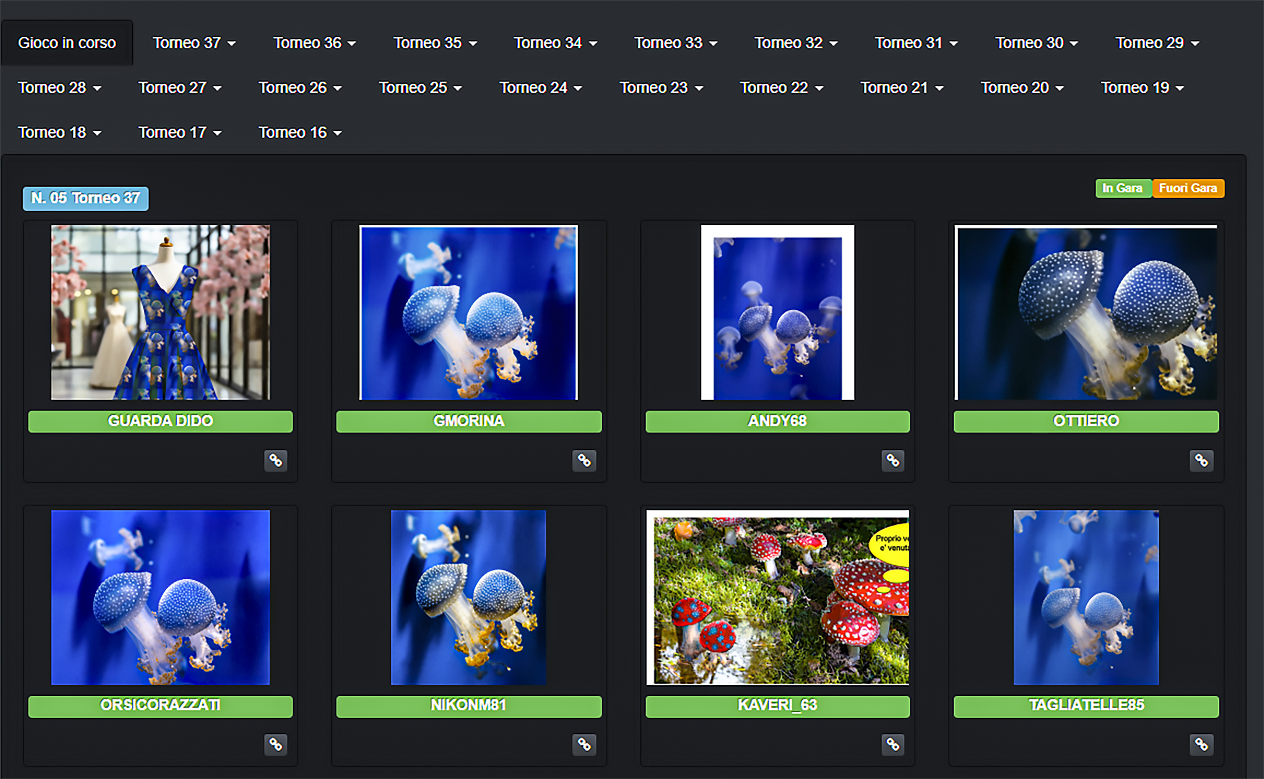Screen dimensions: 1264x779
Task: Click link icon under NIKONM81 card
Action: point(584,744)
